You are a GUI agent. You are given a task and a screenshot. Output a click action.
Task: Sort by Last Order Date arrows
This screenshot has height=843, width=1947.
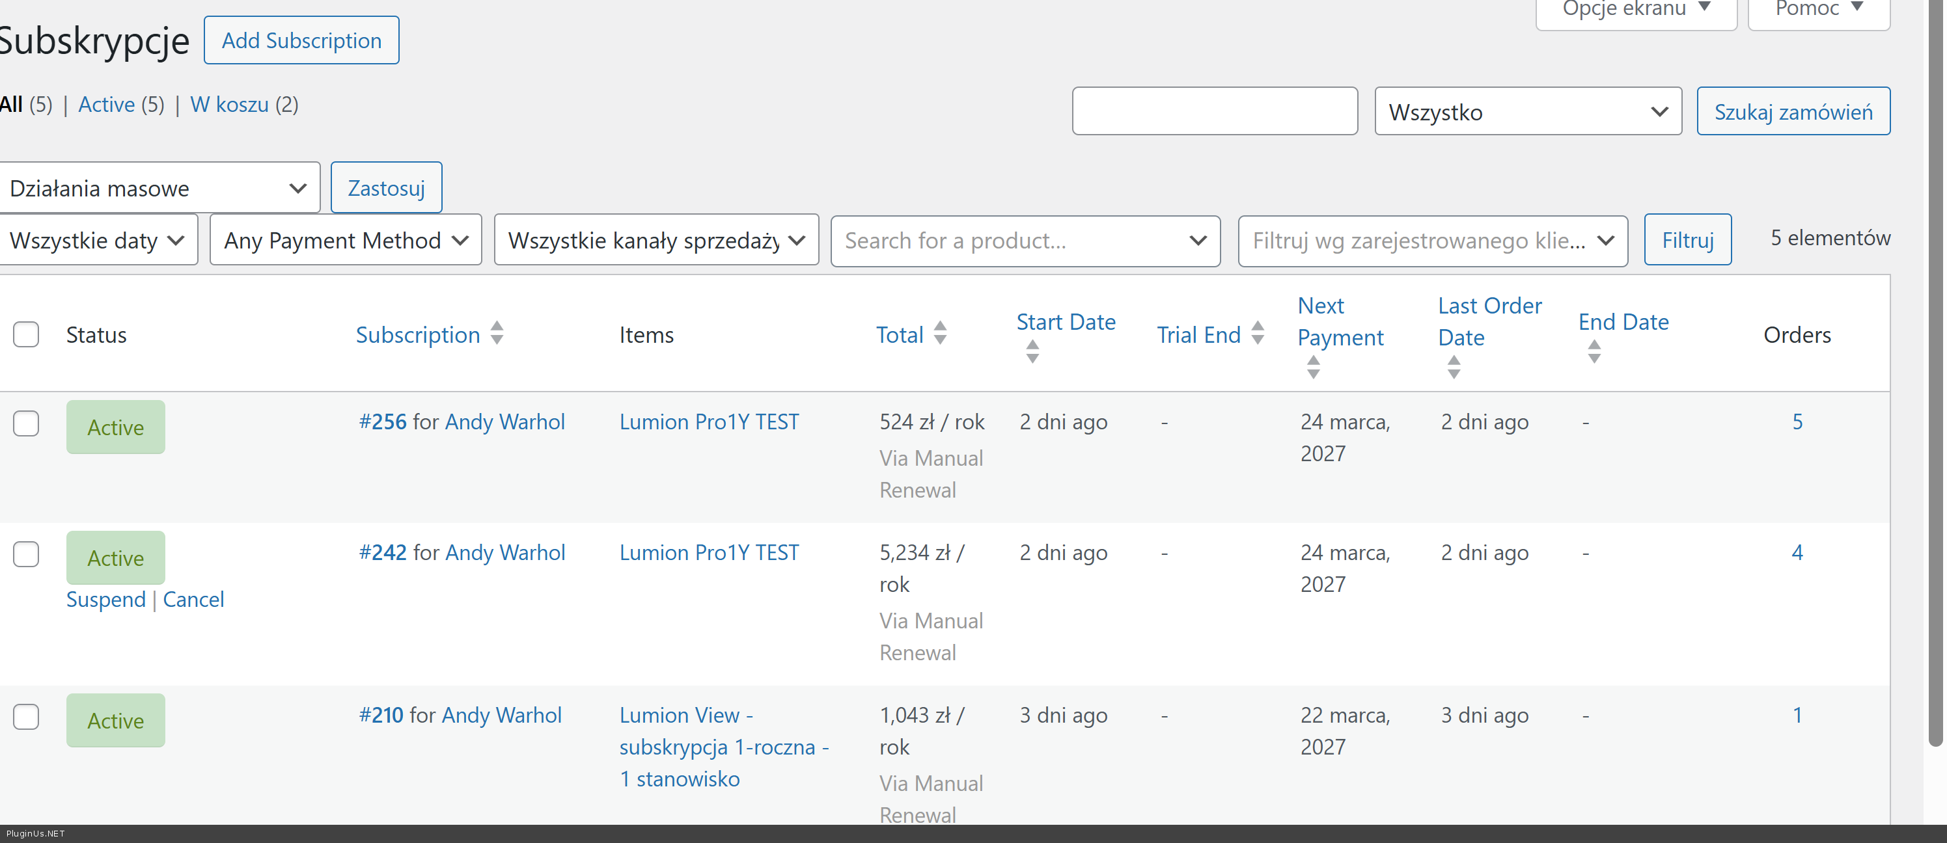[1454, 367]
